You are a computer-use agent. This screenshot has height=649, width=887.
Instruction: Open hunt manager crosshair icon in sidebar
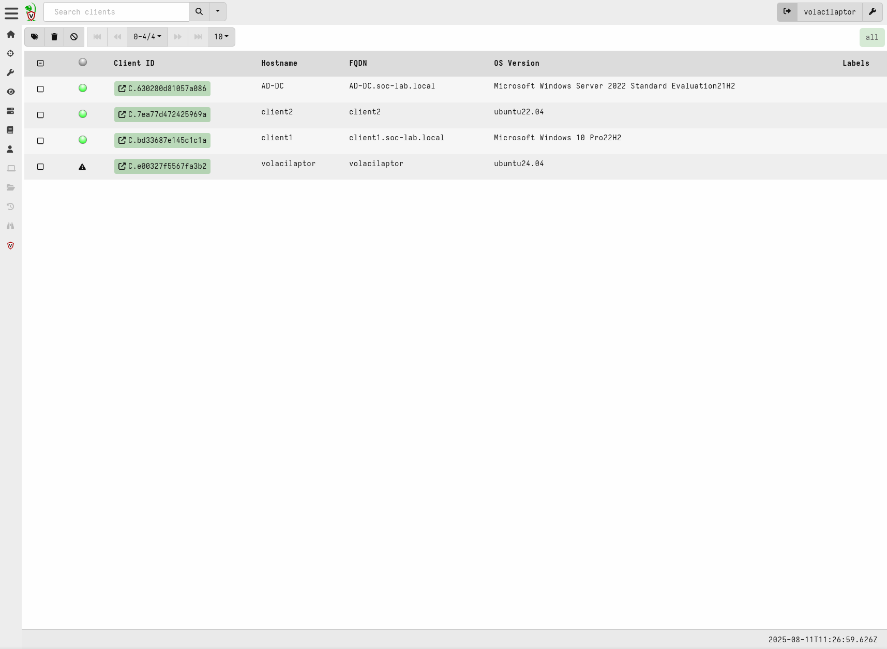10,53
